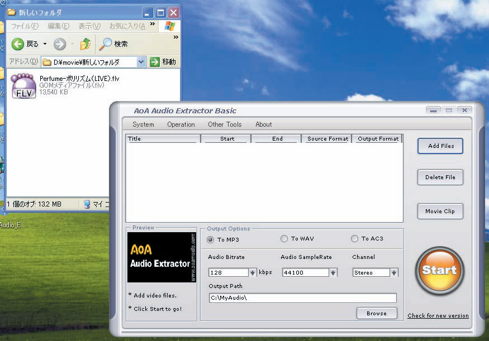The image size is (489, 341).
Task: Click the Windows flag logo in Explorer
Action: (170, 26)
